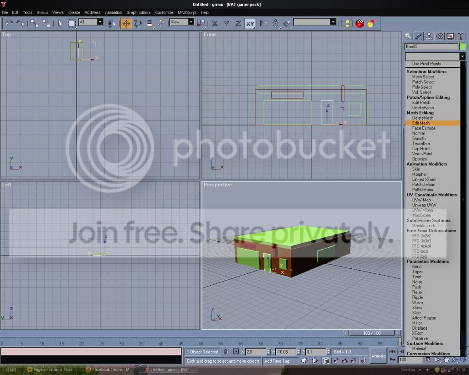Image resolution: width=469 pixels, height=375 pixels.
Task: Click the Align tool icon
Action: [x=287, y=23]
